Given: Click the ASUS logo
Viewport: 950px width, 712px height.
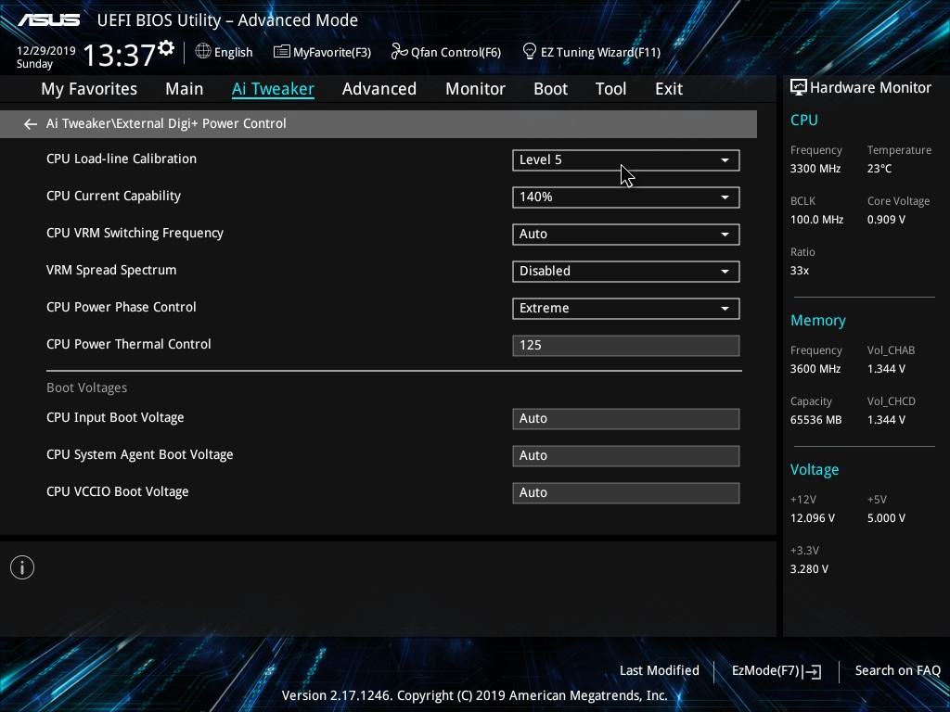Looking at the screenshot, I should pyautogui.click(x=48, y=20).
